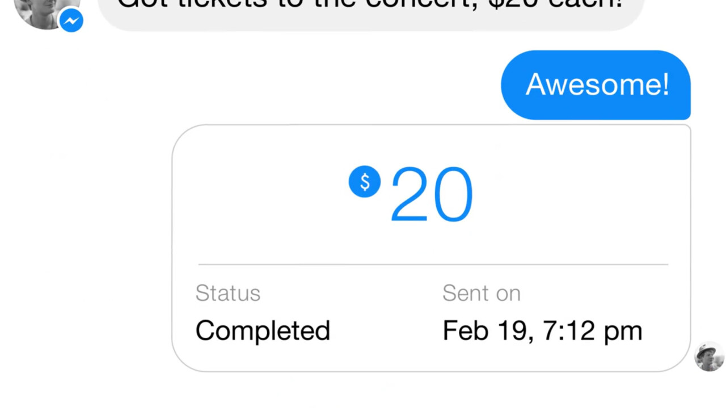The height and width of the screenshot is (408, 726).
Task: Click the small read-receipt avatar
Action: point(709,356)
